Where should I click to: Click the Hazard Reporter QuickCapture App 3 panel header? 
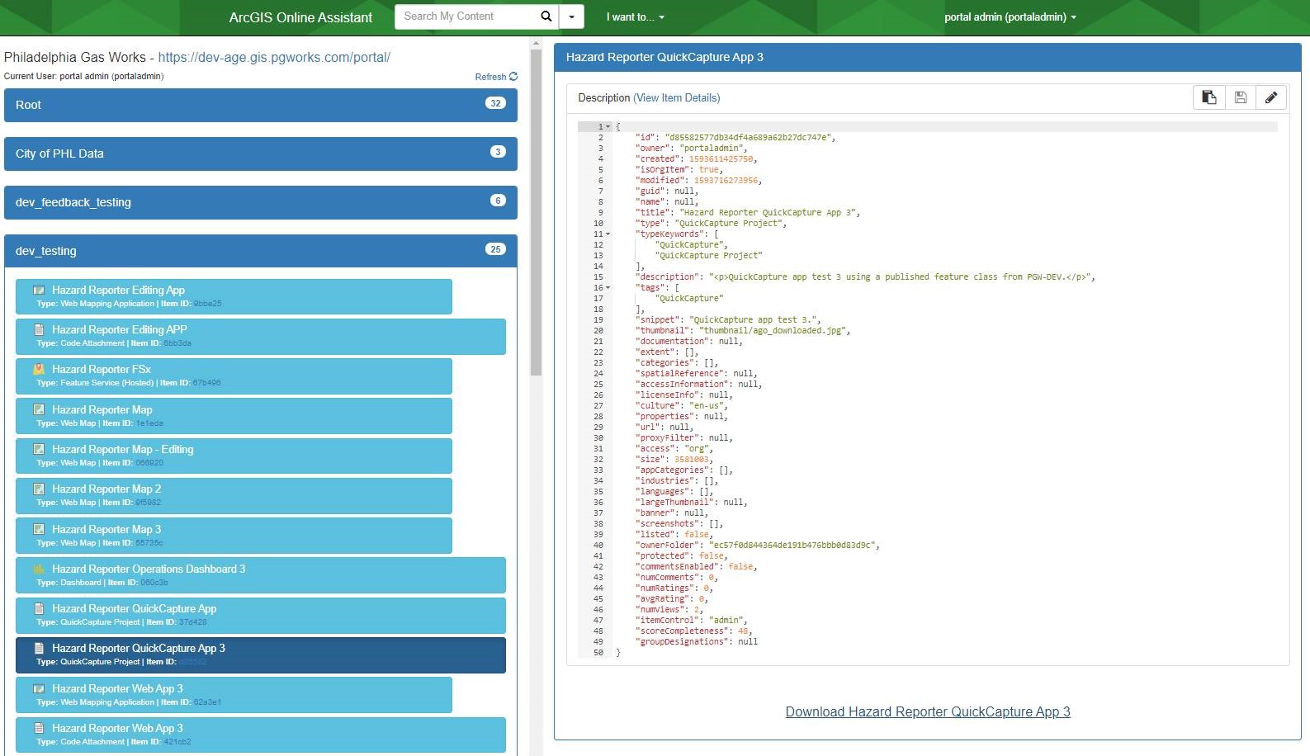pos(928,57)
